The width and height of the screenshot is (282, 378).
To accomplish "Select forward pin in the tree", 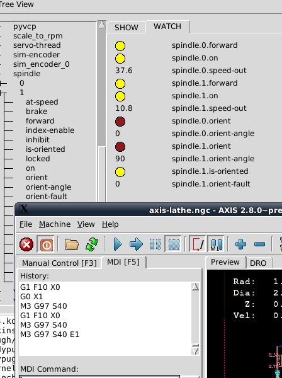I will point(40,121).
